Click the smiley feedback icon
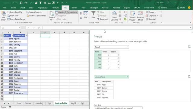Screen dimensions: 193x109 [189, 8]
